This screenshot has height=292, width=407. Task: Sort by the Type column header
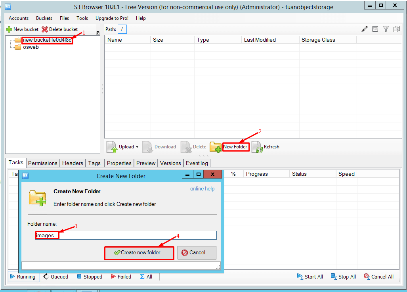click(218, 40)
